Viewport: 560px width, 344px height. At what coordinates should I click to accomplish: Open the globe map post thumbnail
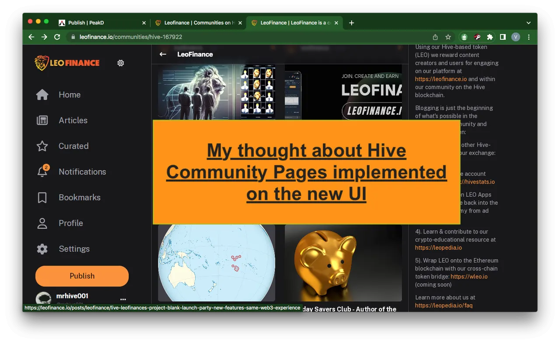pyautogui.click(x=217, y=263)
